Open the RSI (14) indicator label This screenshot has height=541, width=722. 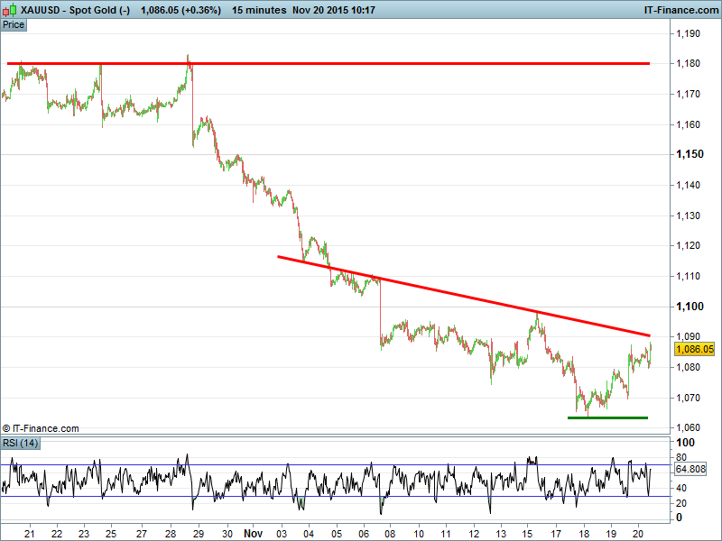(20, 443)
